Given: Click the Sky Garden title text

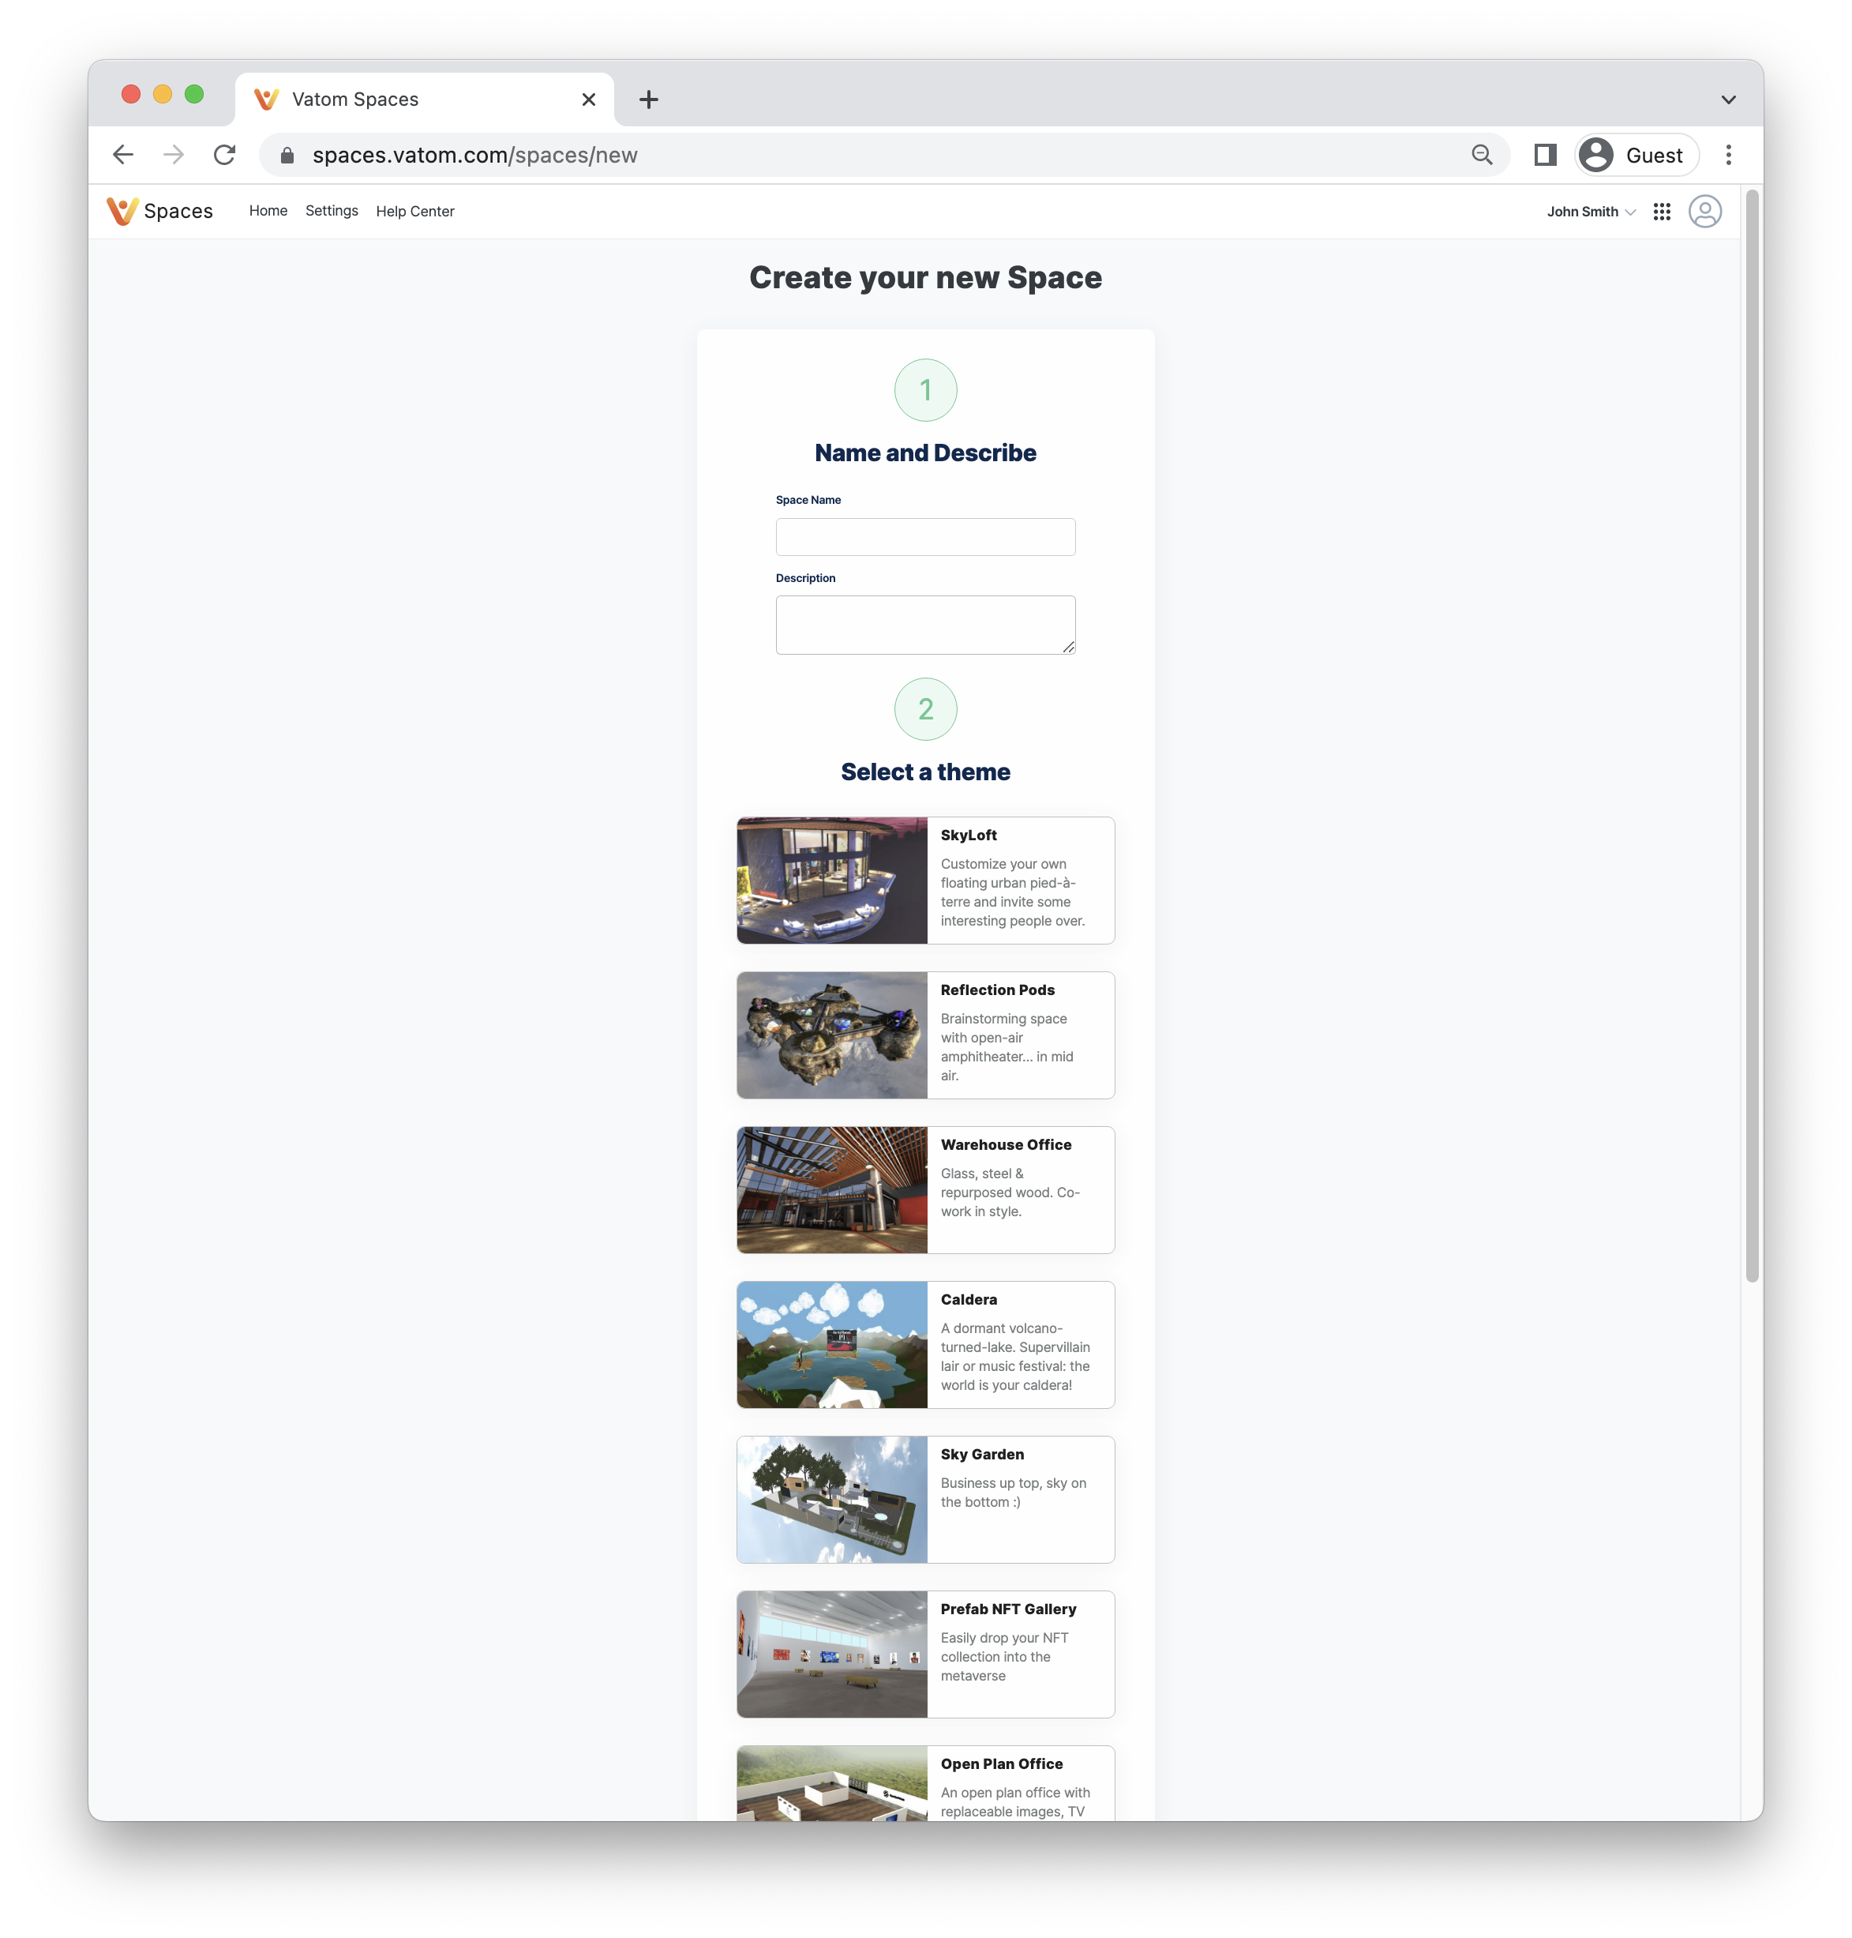Looking at the screenshot, I should pos(982,1455).
